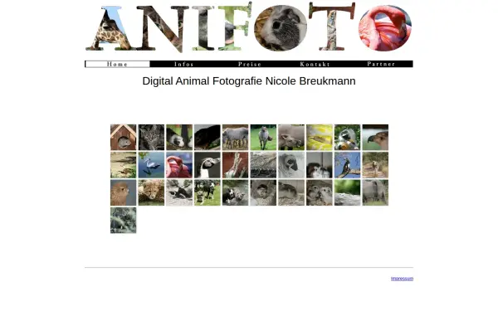498x311 pixels.
Task: Open the Preise menu item
Action: point(250,64)
